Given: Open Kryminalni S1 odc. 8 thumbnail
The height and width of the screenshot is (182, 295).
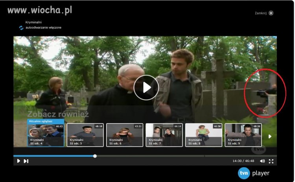Looking at the screenshot, I should tap(204, 135).
